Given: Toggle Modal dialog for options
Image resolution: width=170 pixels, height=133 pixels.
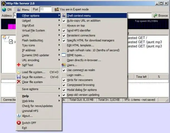Looking at the screenshot, I should [x=94, y=90].
